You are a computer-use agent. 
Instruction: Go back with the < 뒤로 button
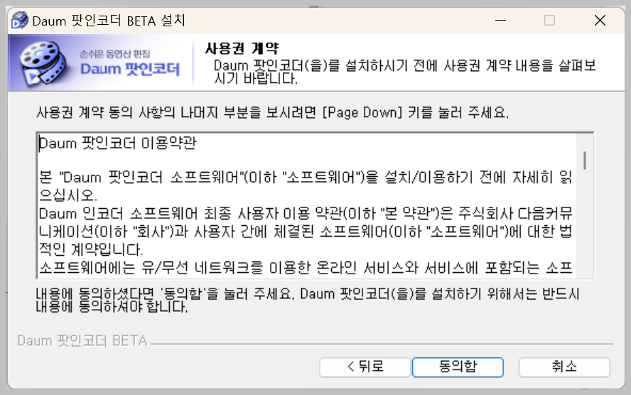pos(365,367)
